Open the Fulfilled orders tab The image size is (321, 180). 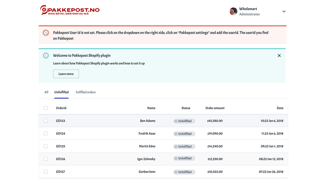pyautogui.click(x=86, y=92)
